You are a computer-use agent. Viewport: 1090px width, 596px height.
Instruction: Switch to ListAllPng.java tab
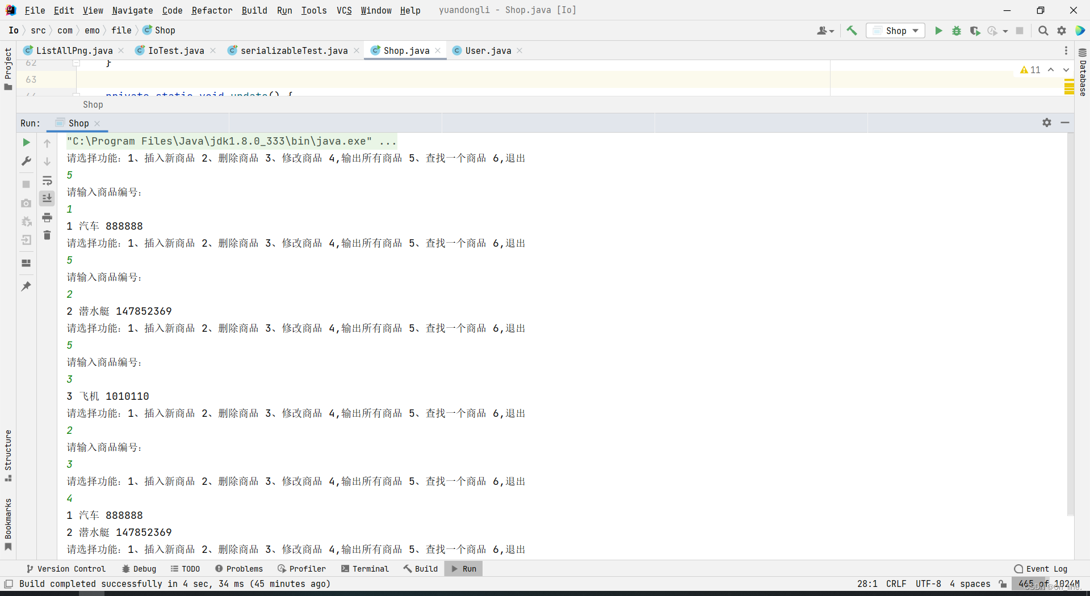74,50
